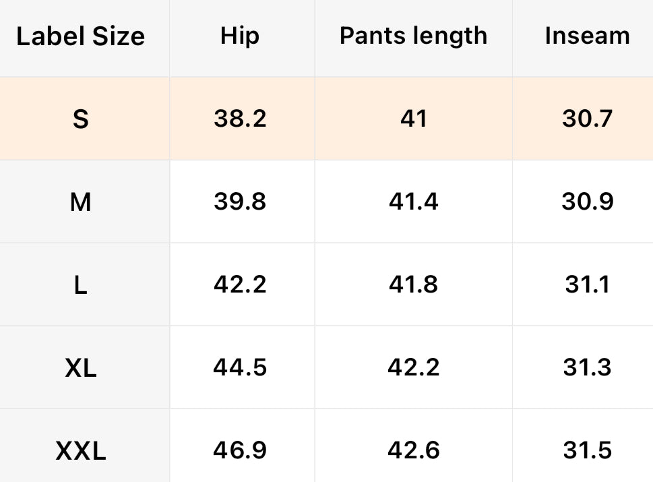
Task: Select the M size row label
Action: 81,202
